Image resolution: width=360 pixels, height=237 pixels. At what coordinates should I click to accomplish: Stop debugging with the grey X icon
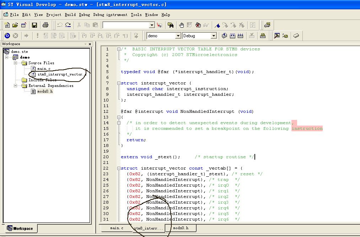pyautogui.click(x=15, y=35)
